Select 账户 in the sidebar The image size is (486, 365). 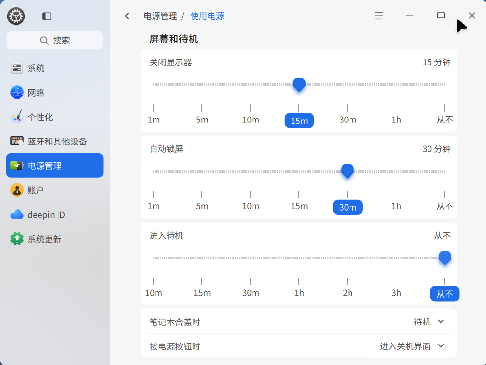point(55,190)
